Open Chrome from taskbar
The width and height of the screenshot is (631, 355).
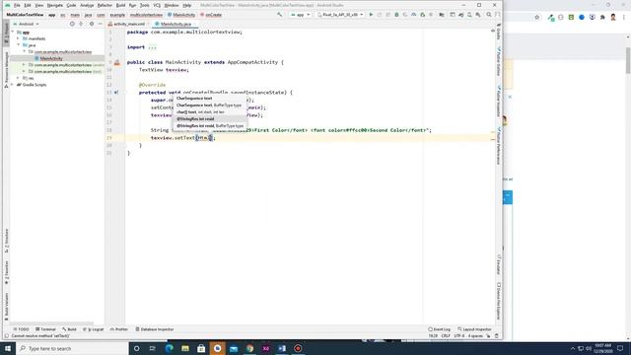coord(249,348)
